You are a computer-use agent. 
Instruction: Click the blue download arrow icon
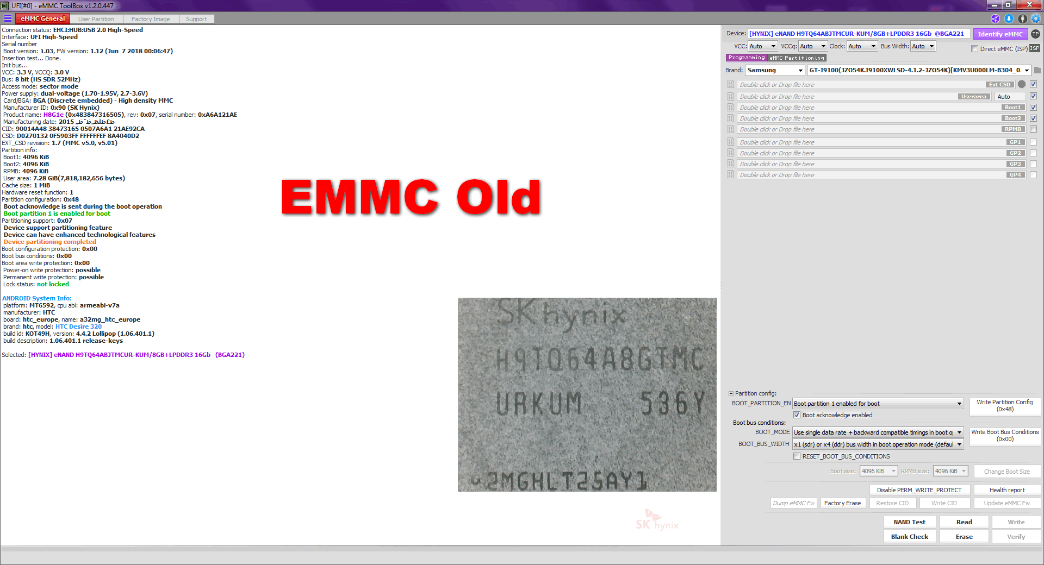[x=1009, y=18]
